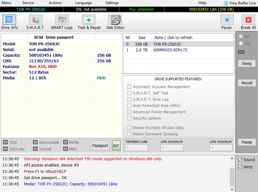This screenshot has height=192, width=258.
Task: Open the Settings menu
Action: tap(112, 3)
